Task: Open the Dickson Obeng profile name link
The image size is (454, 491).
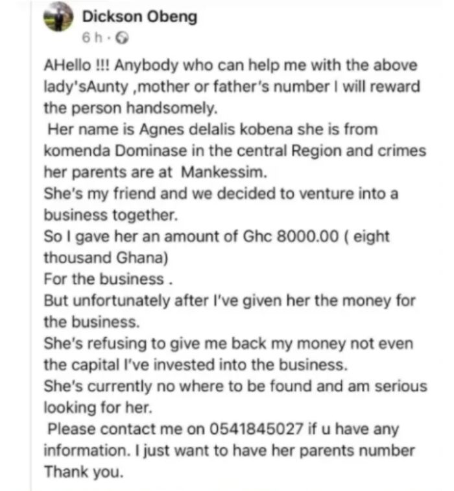Action: click(139, 16)
